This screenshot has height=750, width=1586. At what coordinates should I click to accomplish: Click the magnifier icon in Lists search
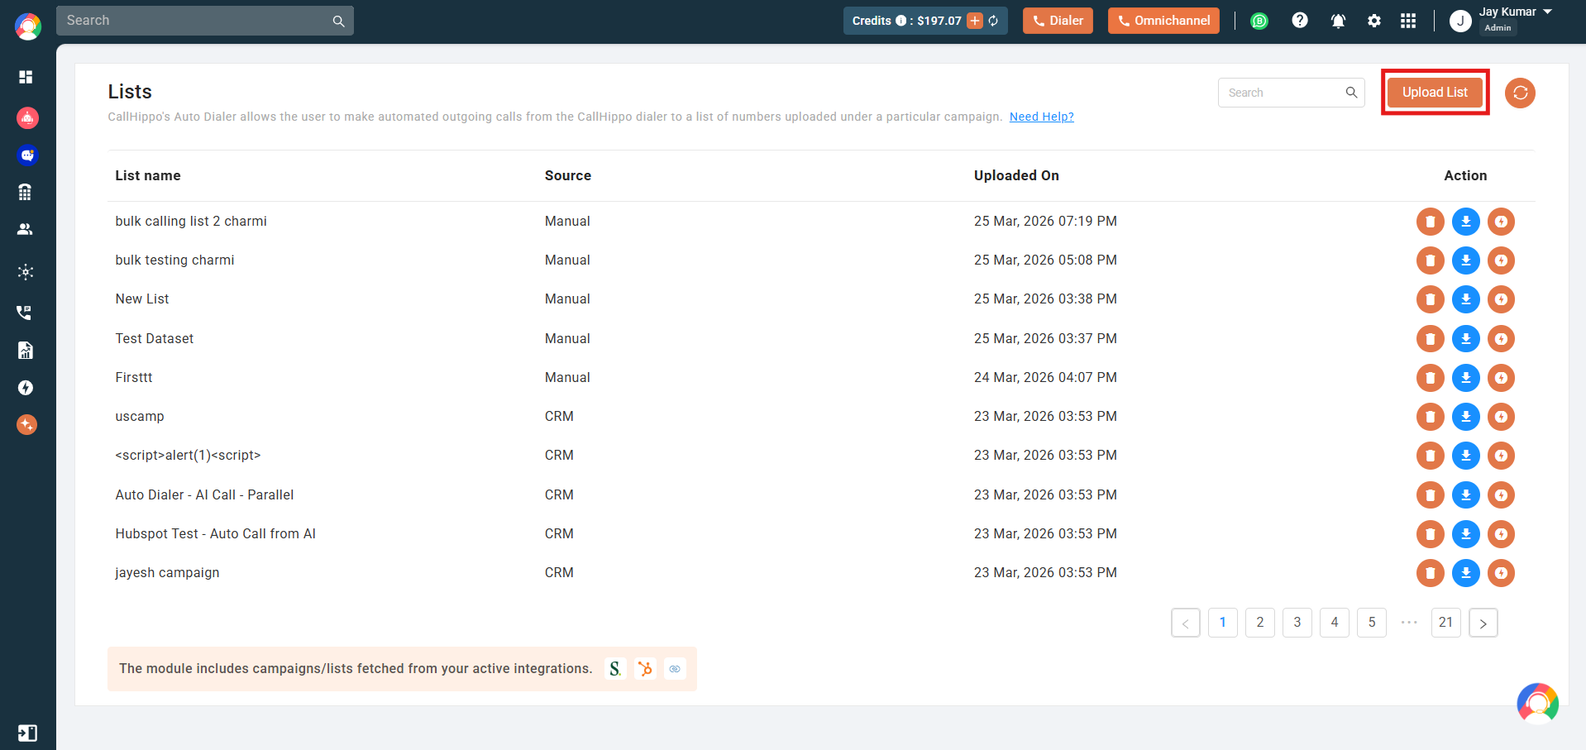1351,93
